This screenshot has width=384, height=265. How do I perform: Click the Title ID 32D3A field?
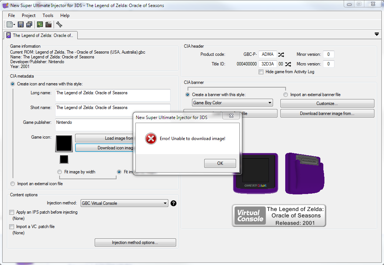[268, 64]
